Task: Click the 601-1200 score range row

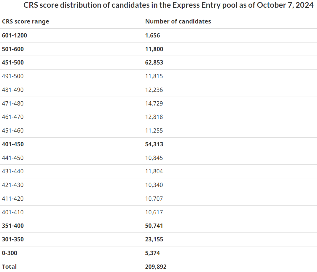Action: (x=158, y=35)
